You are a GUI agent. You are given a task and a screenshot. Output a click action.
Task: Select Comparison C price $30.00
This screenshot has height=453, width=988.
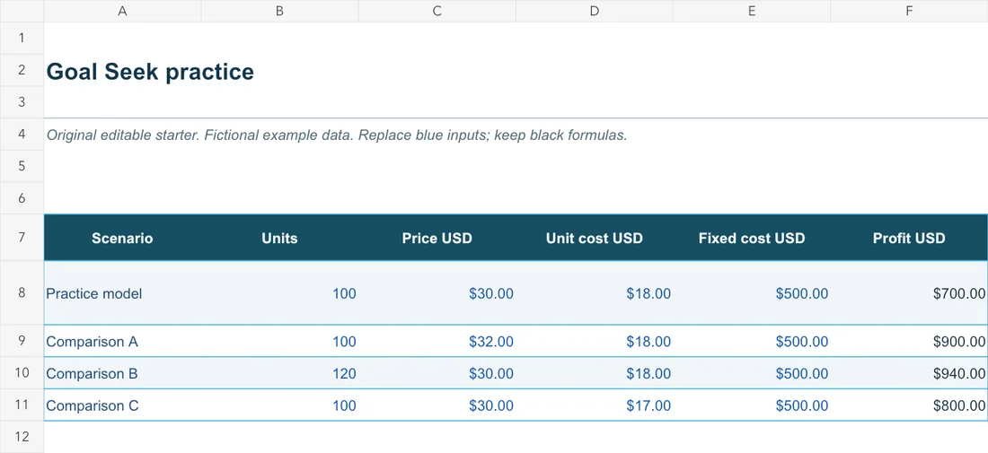coord(437,405)
